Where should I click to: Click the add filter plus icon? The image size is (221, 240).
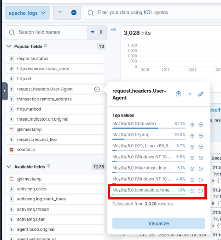(x=74, y=13)
